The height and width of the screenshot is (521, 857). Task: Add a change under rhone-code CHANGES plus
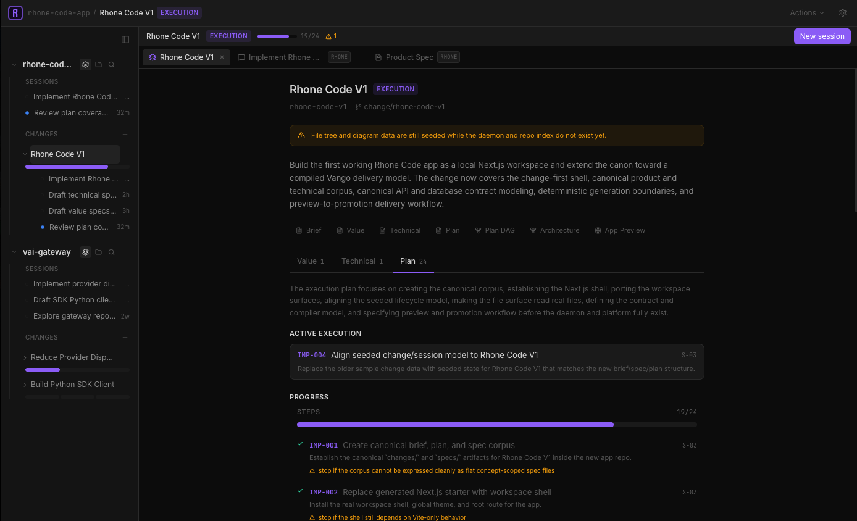pyautogui.click(x=125, y=134)
